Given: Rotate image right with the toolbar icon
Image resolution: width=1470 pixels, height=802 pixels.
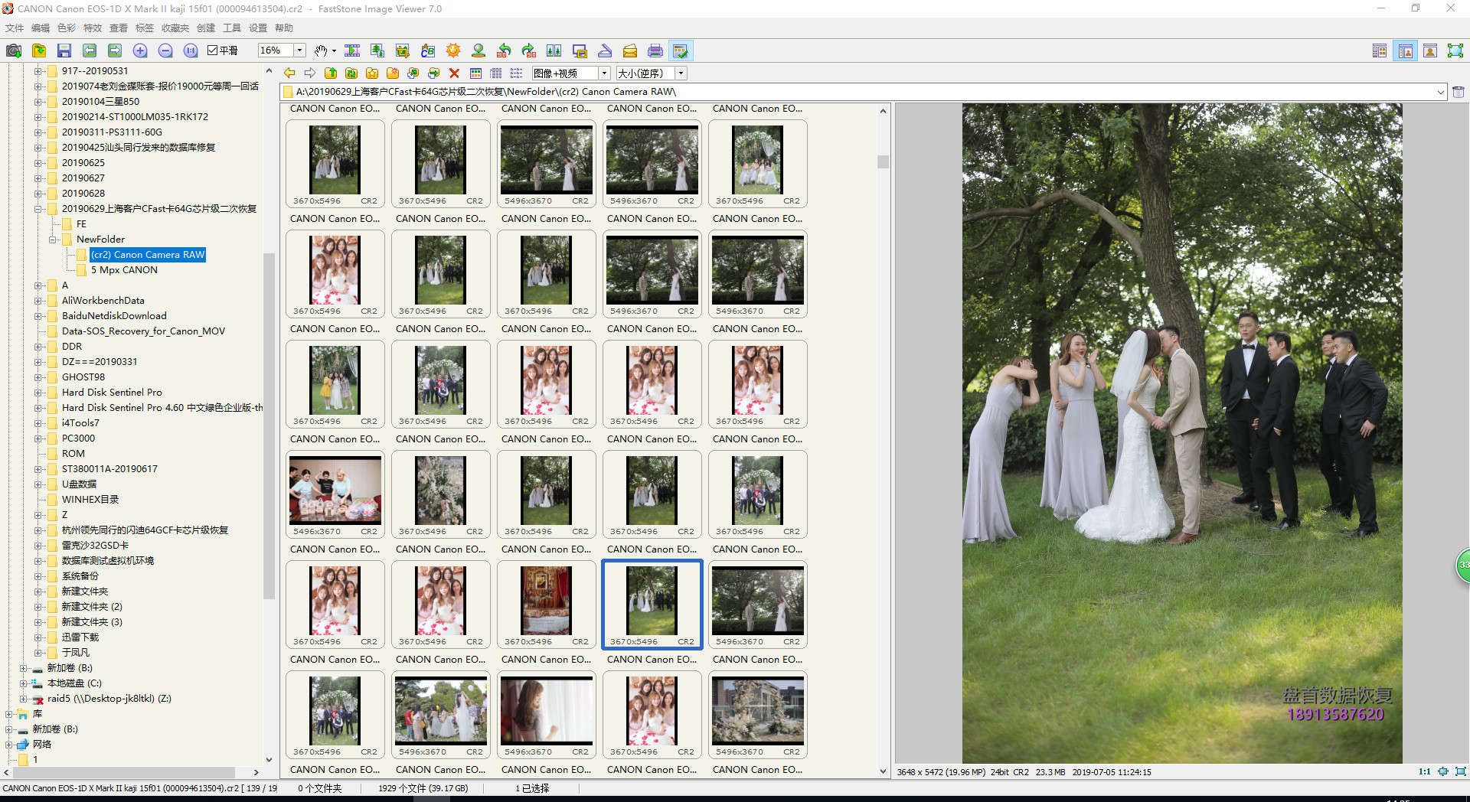Looking at the screenshot, I should [x=529, y=51].
